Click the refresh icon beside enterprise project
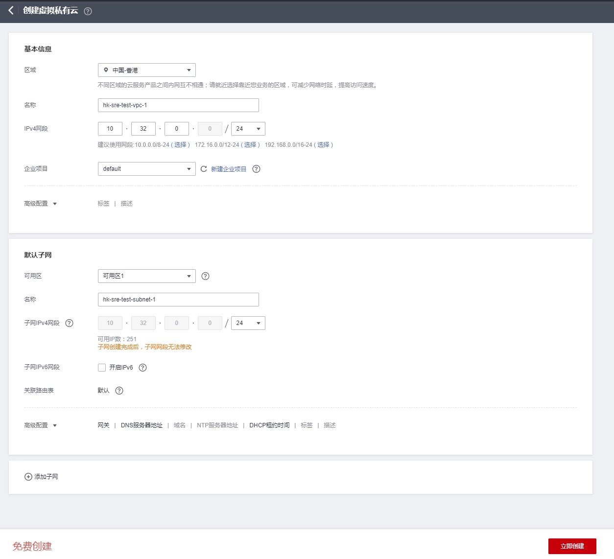This screenshot has width=614, height=559. (x=204, y=169)
